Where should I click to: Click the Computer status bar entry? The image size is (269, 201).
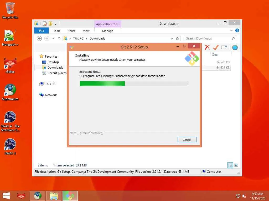(x=211, y=172)
